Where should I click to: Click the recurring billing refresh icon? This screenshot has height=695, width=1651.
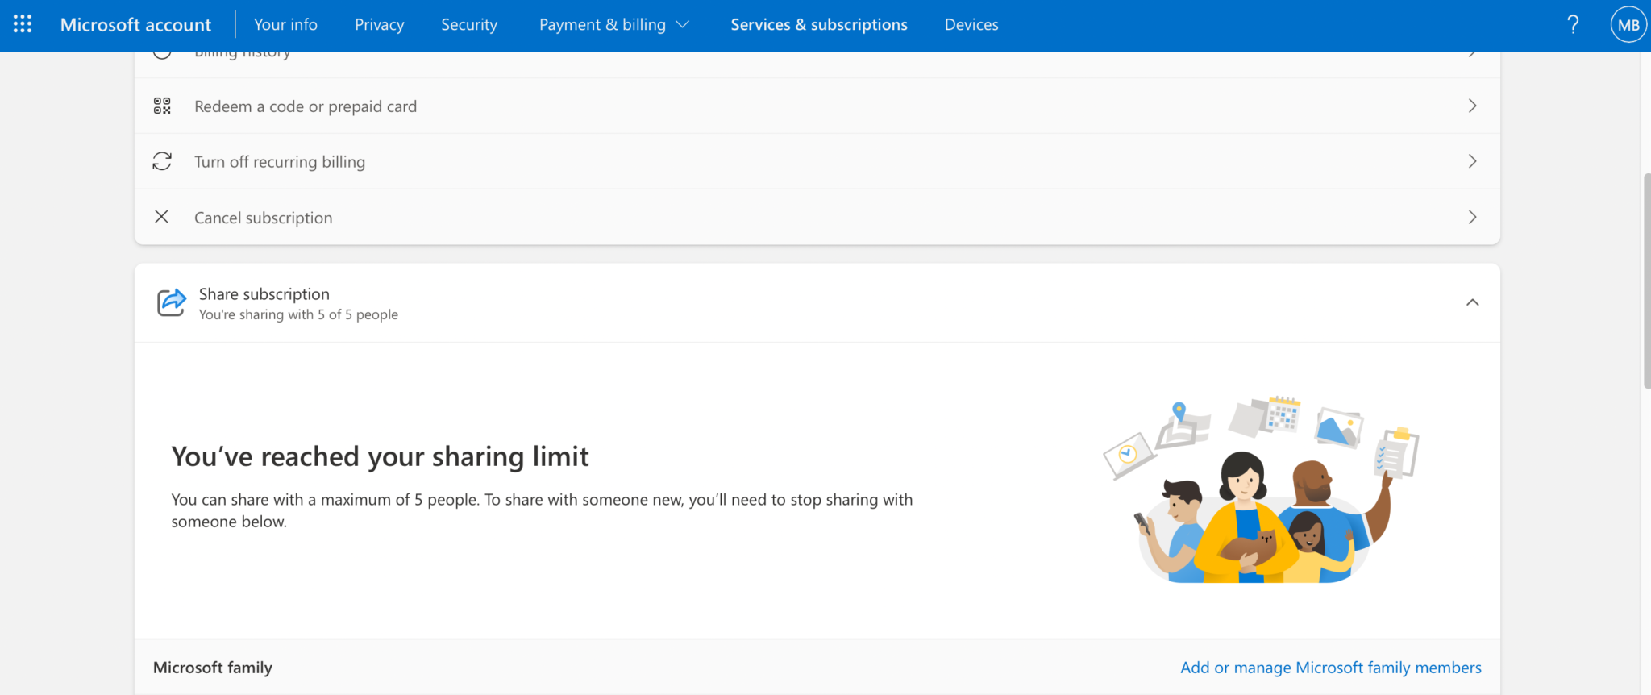[x=162, y=161]
